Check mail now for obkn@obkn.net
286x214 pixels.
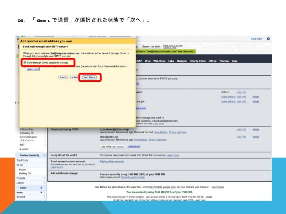[x=158, y=140]
